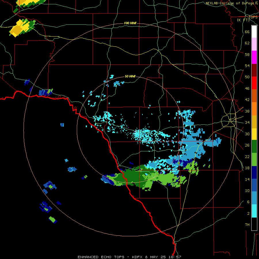
Task: Click the 66 legend value
Action: (247, 32)
